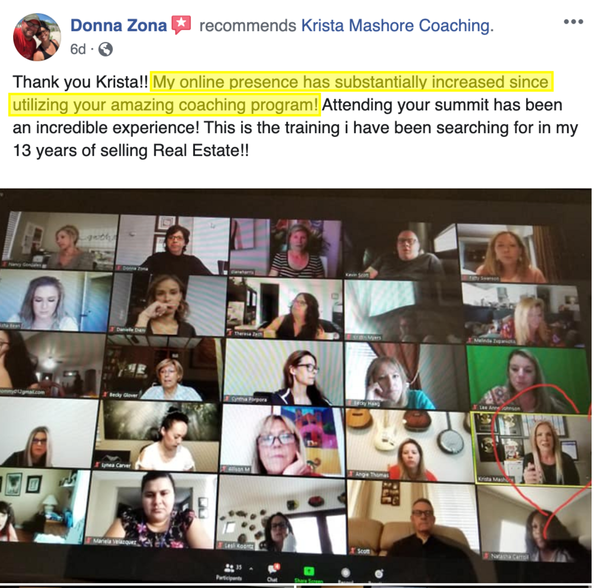
Task: Click the highlighted yellow review text
Action: (280, 93)
